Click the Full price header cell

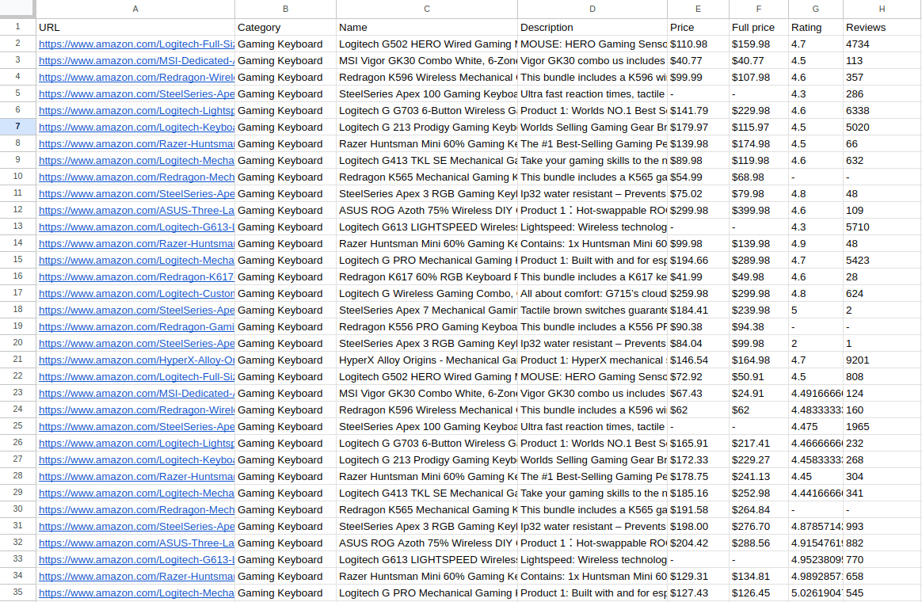tap(759, 27)
